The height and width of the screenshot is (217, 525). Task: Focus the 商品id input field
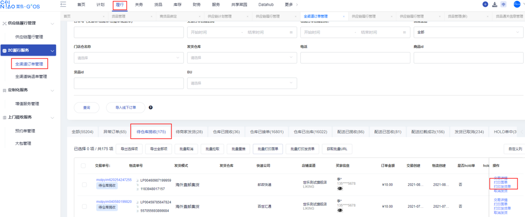coord(469,58)
